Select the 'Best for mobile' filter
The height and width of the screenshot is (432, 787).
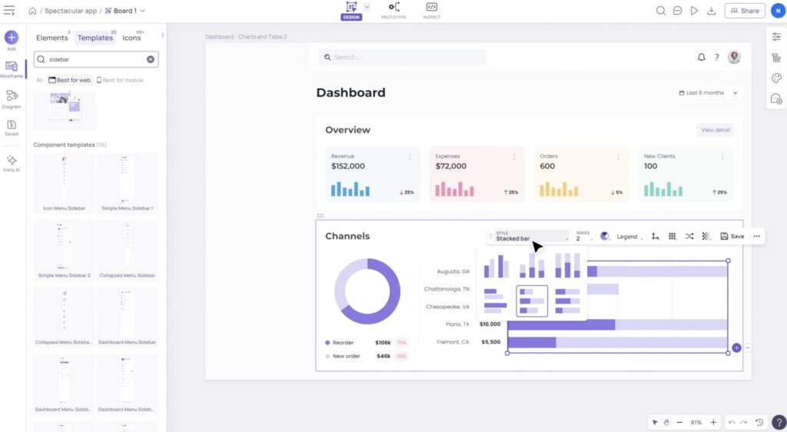point(120,80)
